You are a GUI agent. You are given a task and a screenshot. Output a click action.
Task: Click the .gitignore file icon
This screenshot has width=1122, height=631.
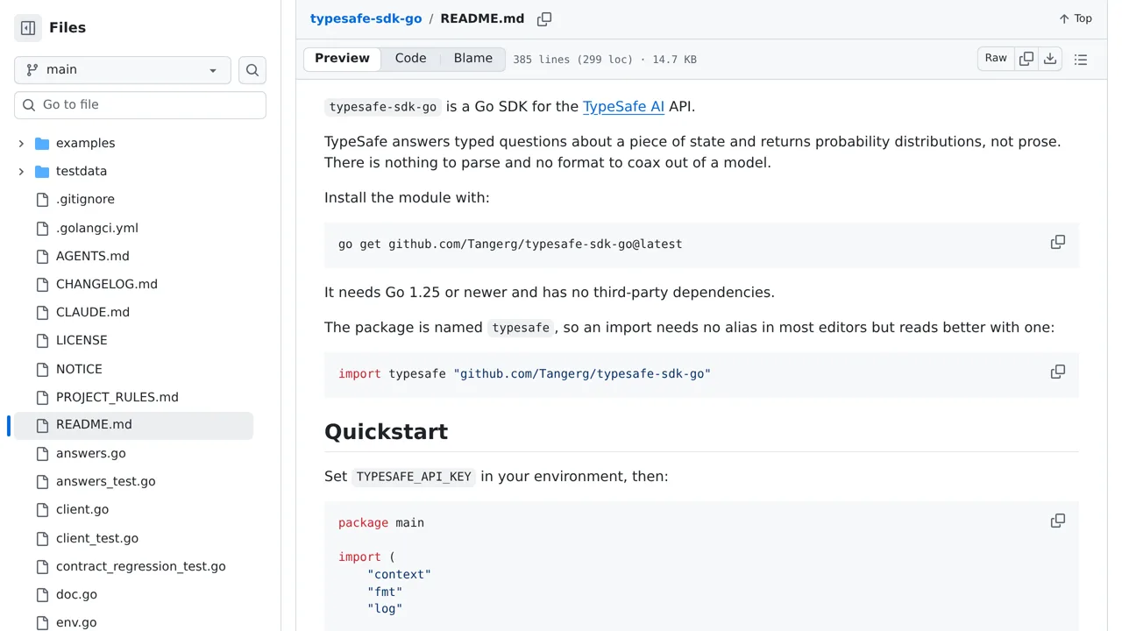pyautogui.click(x=42, y=200)
